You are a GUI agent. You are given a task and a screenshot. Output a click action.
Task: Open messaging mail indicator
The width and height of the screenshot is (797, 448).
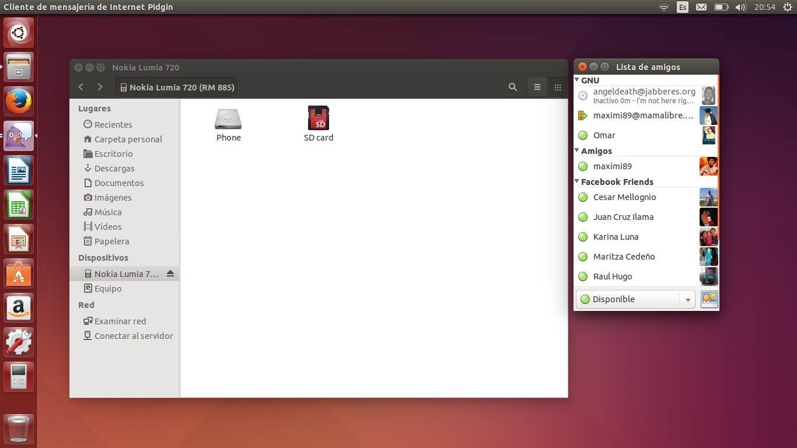[x=701, y=7]
